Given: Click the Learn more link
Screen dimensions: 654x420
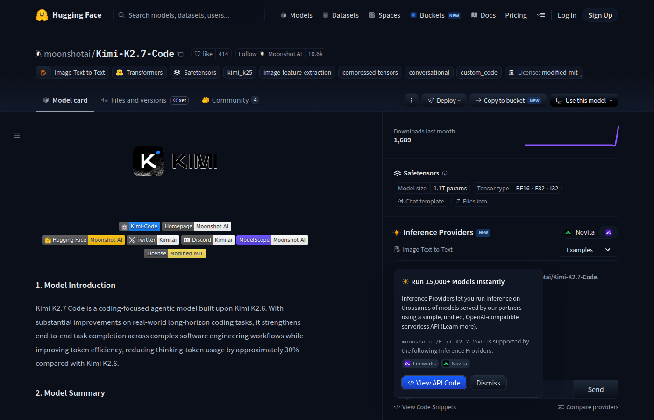Looking at the screenshot, I should 458,326.
